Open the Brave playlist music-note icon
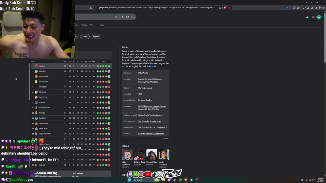The width and height of the screenshot is (326, 183). tap(304, 8)
